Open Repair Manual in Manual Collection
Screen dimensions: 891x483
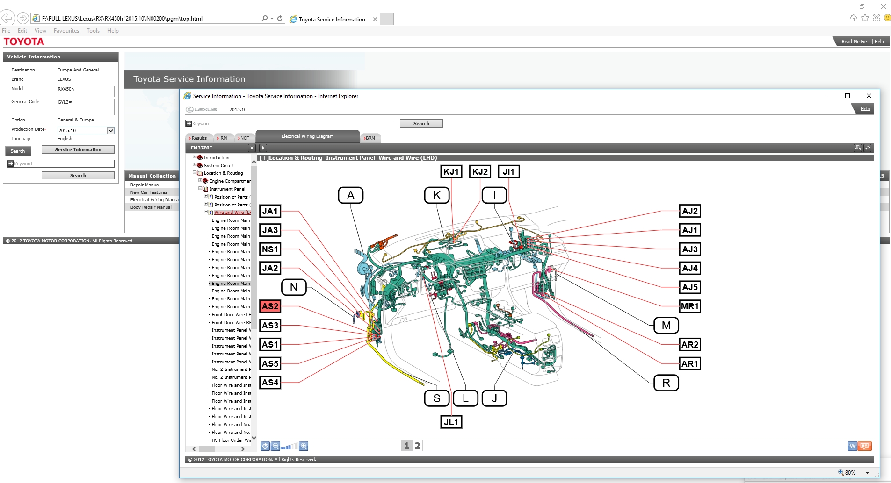(145, 185)
